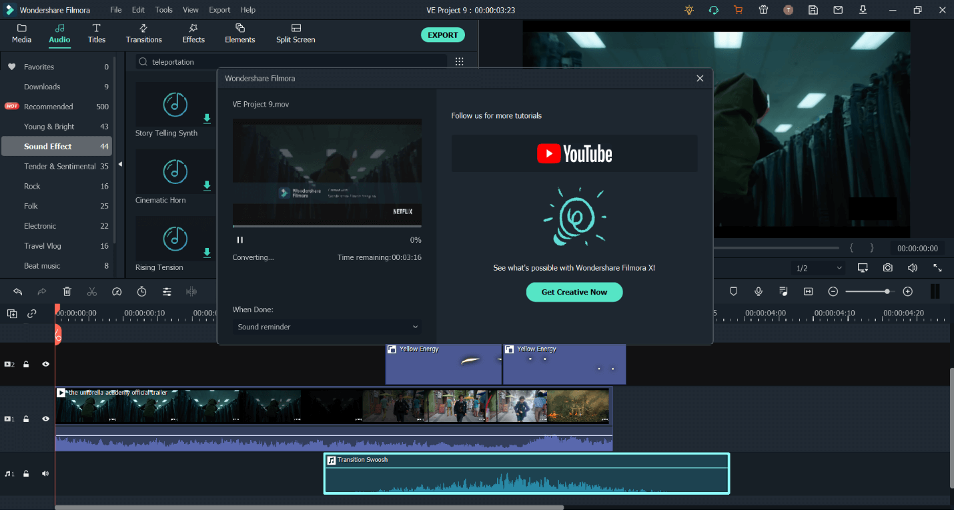Image resolution: width=954 pixels, height=514 pixels.
Task: Expand preview to fullscreen arrows icon
Action: 937,267
